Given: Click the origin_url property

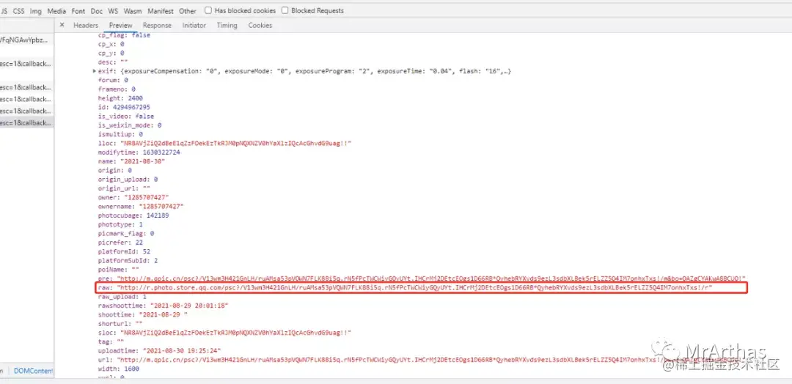Looking at the screenshot, I should click(x=124, y=188).
